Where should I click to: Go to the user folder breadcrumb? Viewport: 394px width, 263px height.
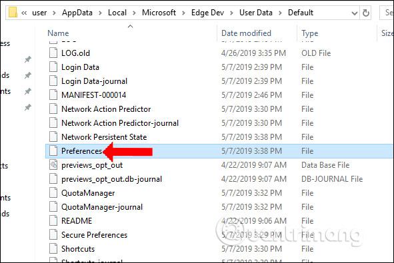click(39, 13)
